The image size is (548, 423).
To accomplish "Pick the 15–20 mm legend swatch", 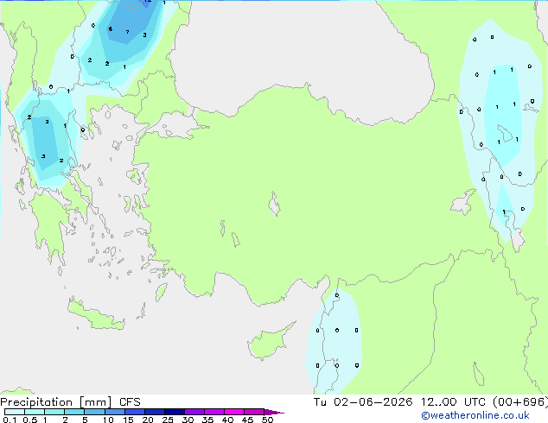I will (x=135, y=412).
